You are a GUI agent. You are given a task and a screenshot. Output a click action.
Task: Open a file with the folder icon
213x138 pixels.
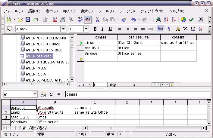coord(20,20)
